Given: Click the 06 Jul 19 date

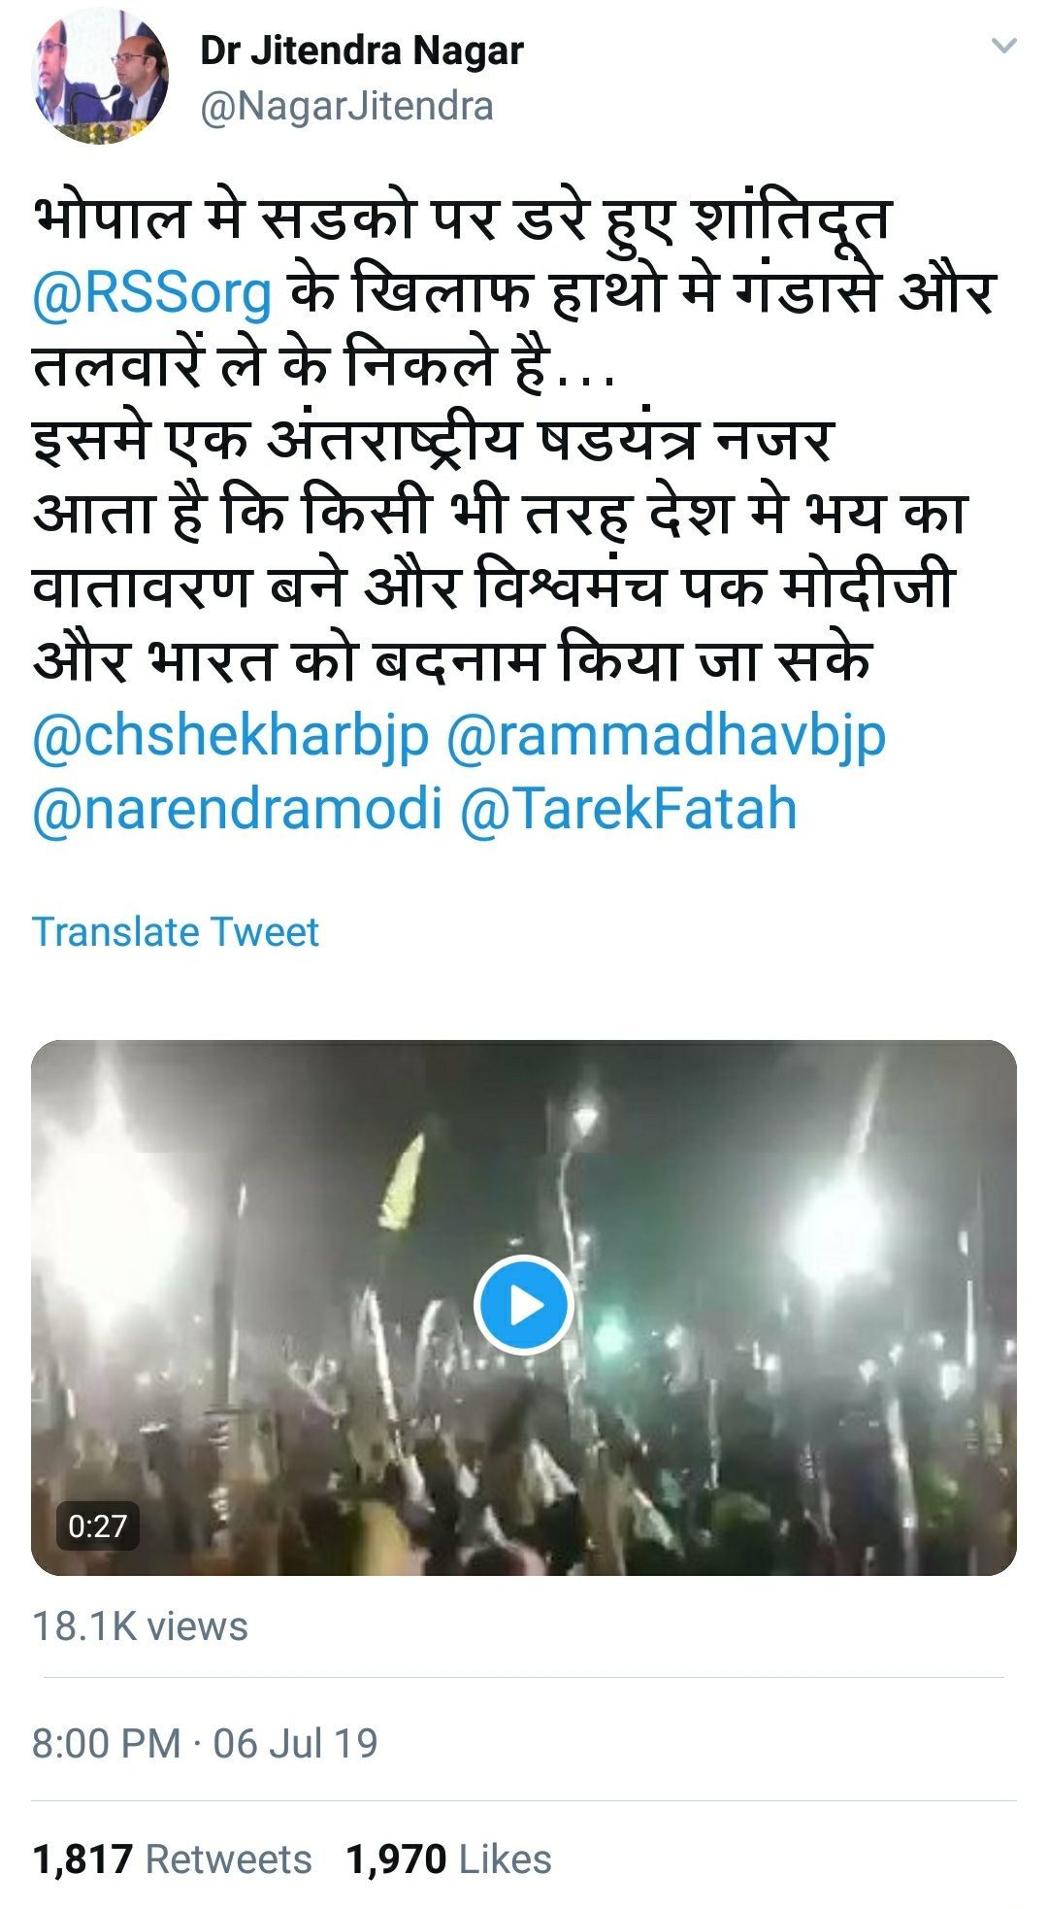Looking at the screenshot, I should pos(295,1743).
